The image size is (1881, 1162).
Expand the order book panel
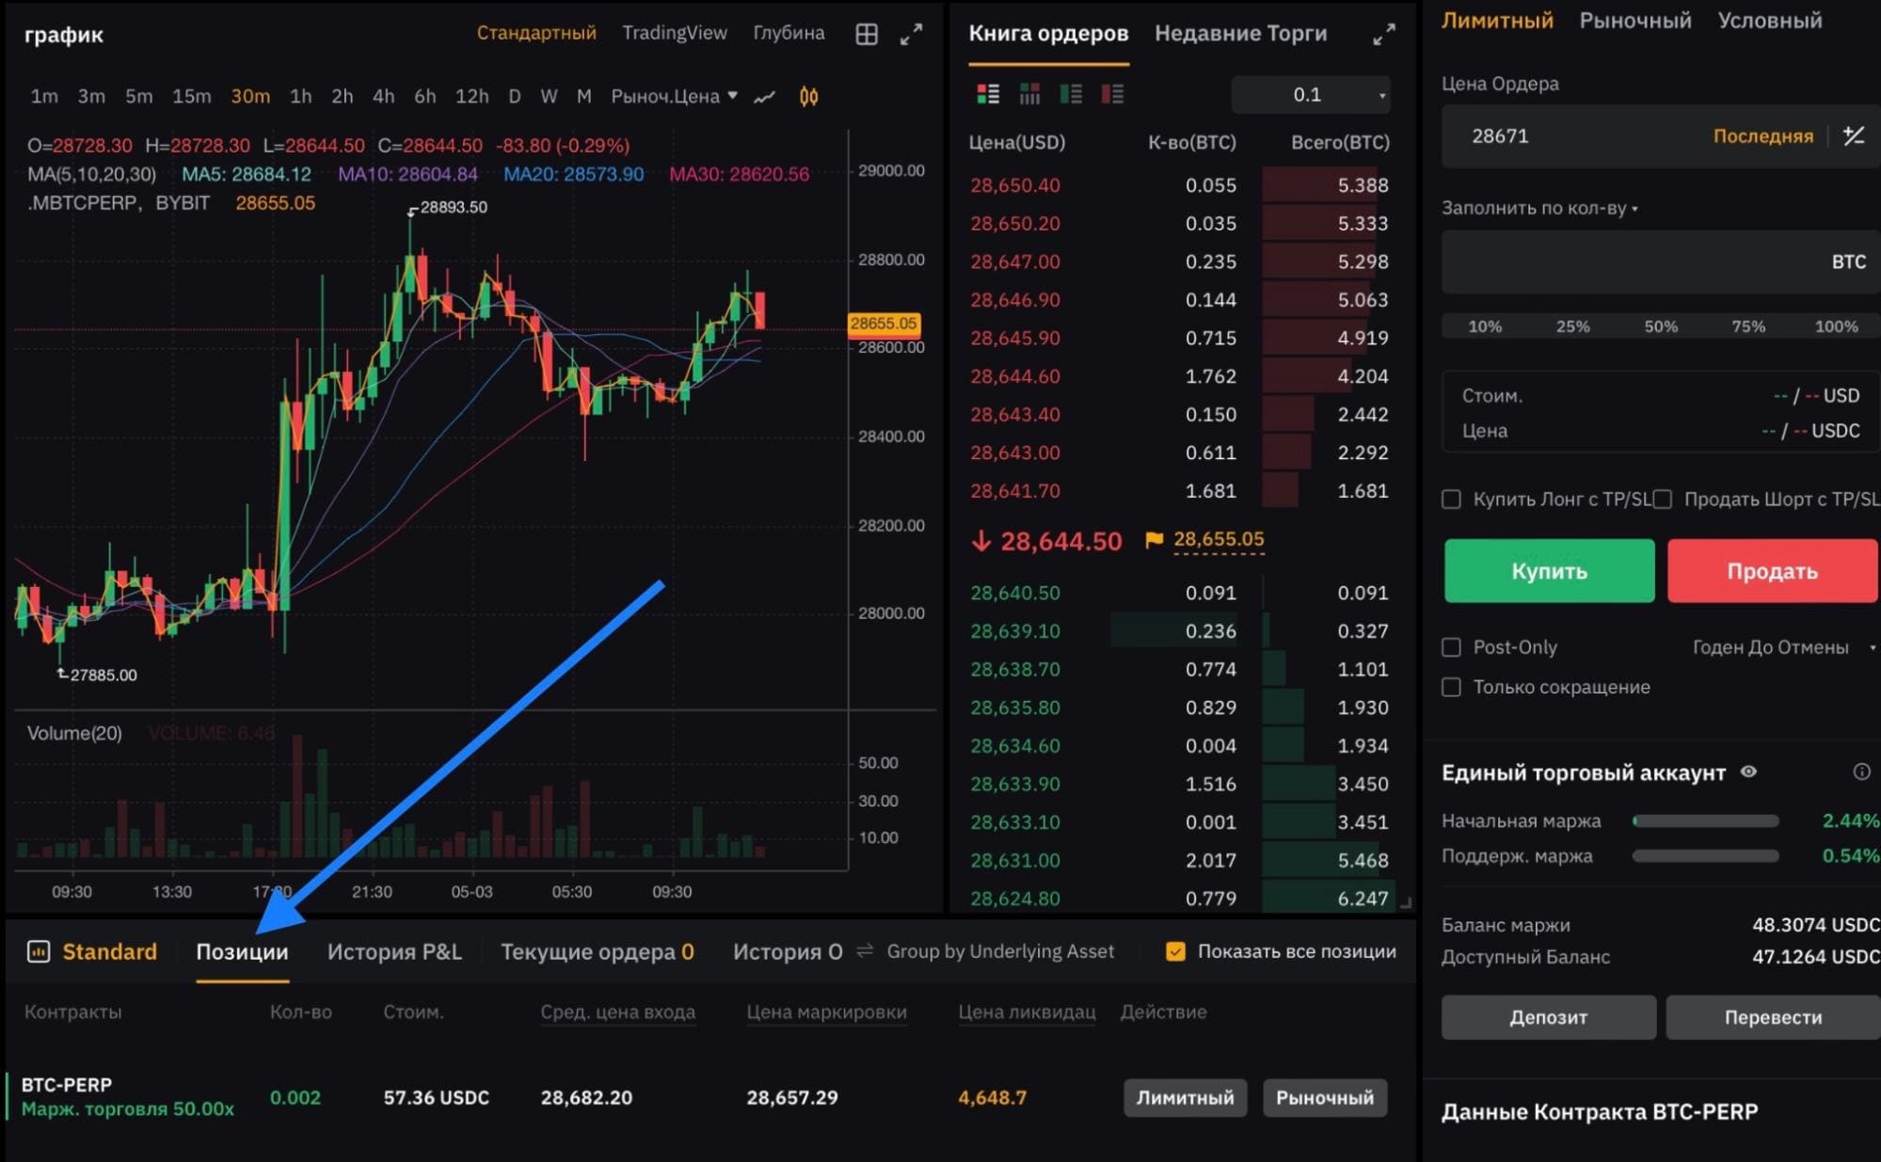pyautogui.click(x=1383, y=36)
